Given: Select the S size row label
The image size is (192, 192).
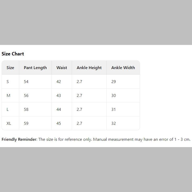Looking at the screenshot, I should (8, 82).
